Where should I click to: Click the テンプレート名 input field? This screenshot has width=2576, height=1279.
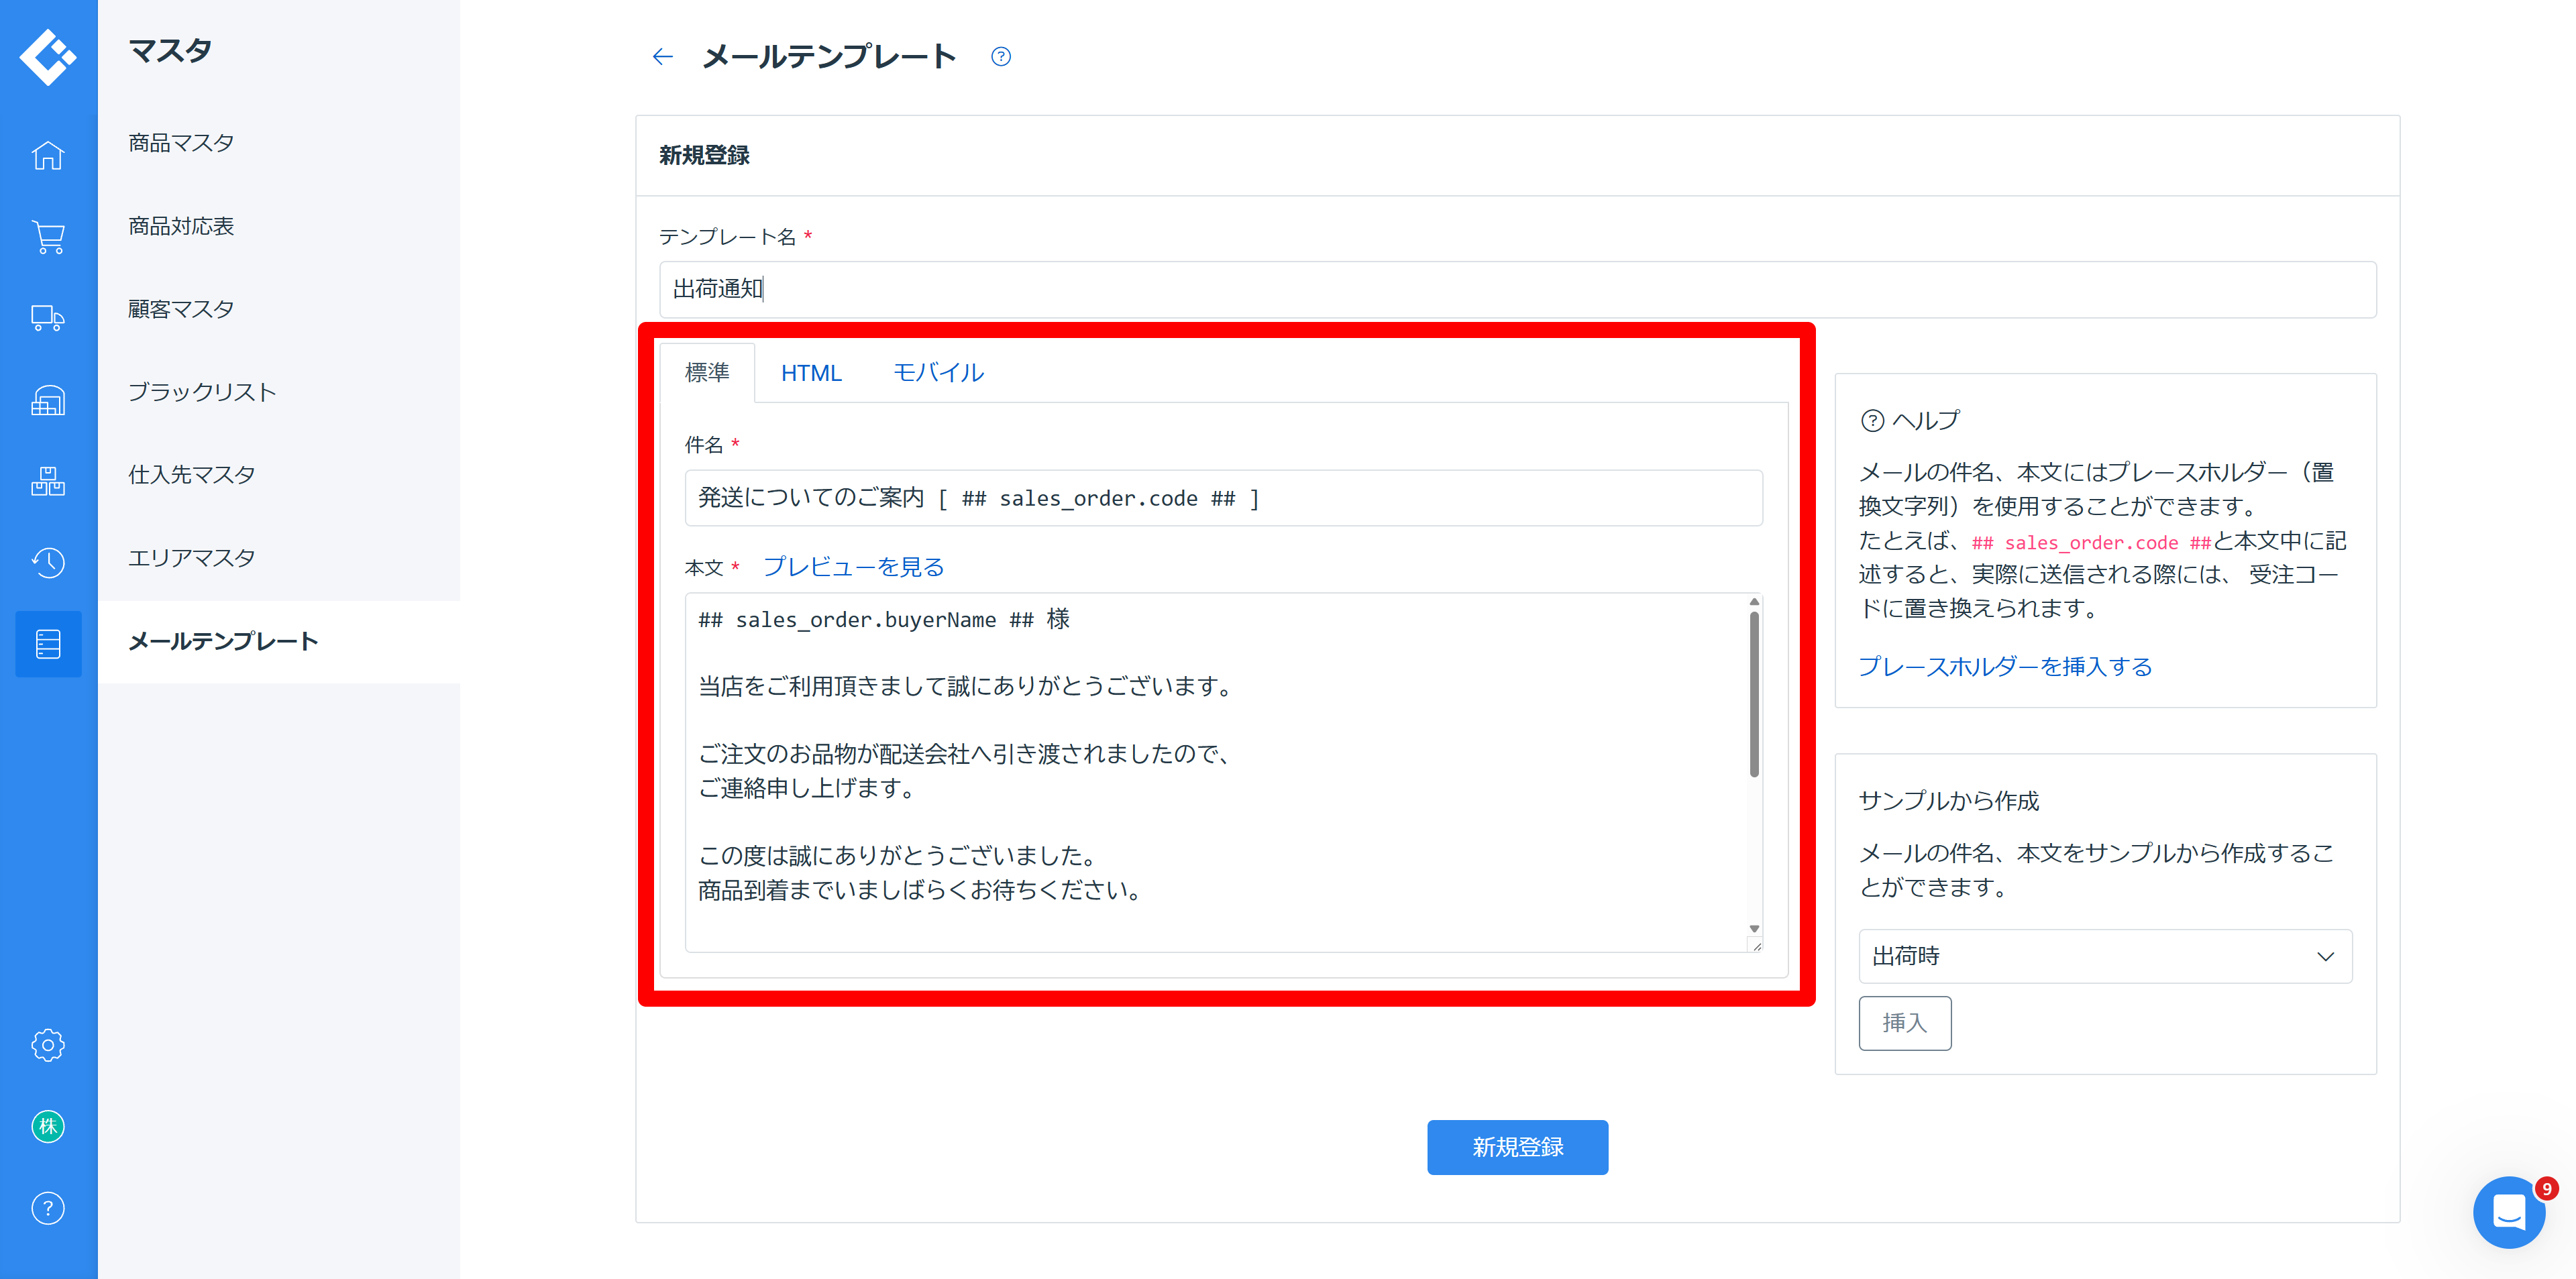[1517, 290]
